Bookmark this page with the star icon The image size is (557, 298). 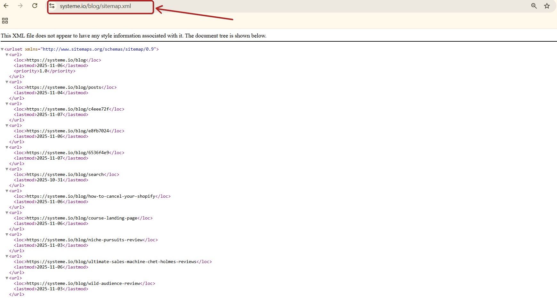547,6
